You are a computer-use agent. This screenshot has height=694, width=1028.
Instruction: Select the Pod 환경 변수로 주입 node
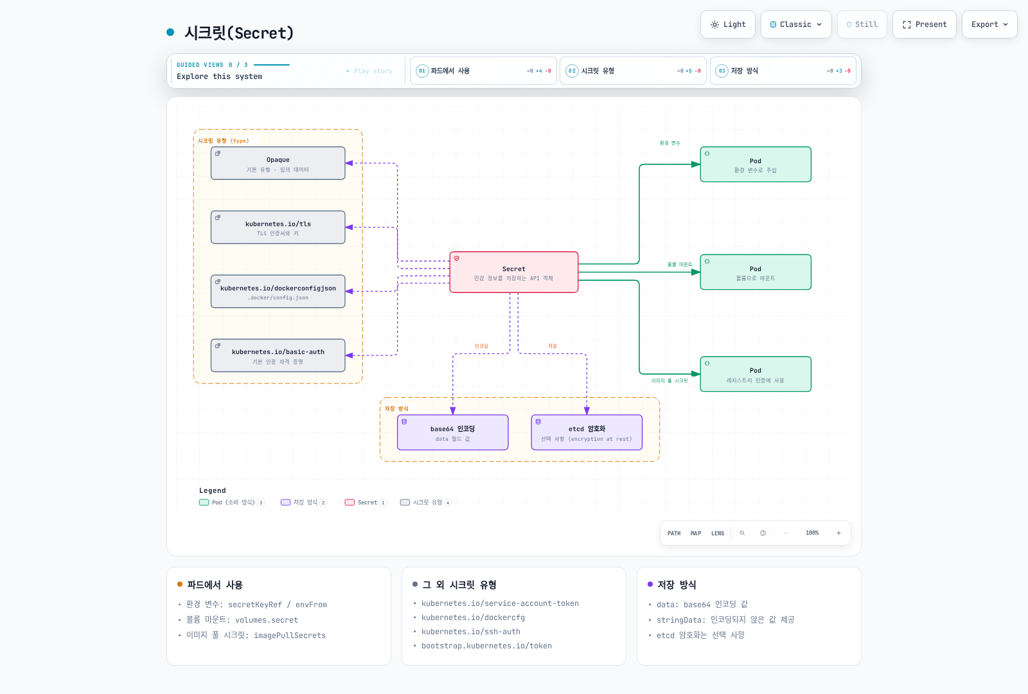click(756, 165)
